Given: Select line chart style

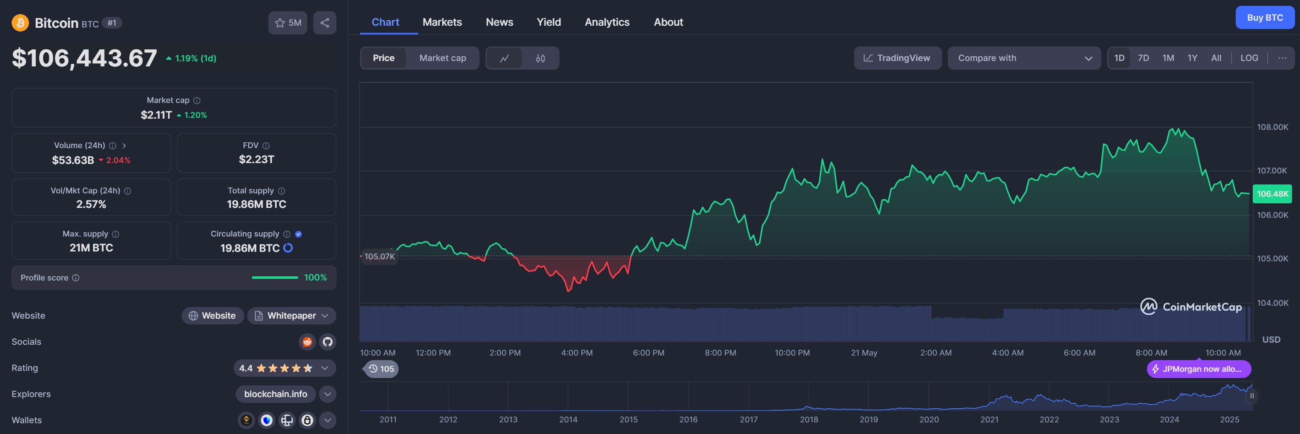Looking at the screenshot, I should [x=504, y=58].
